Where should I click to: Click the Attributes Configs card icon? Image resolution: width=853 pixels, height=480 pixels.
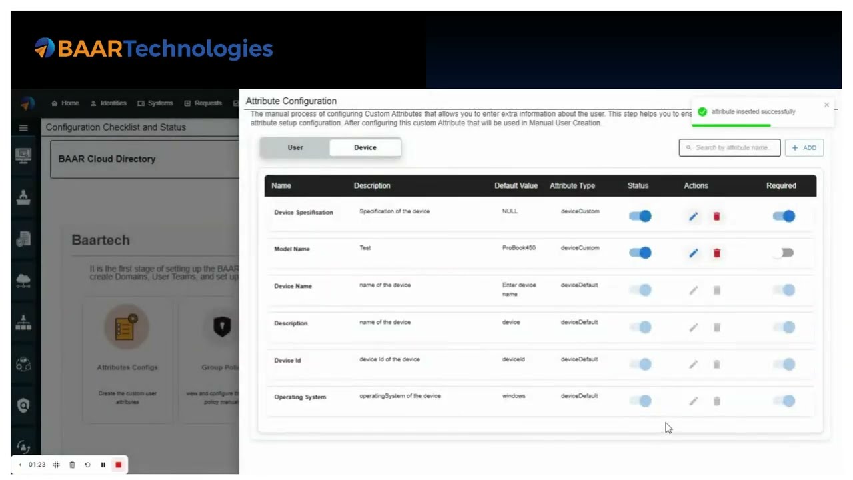127,327
